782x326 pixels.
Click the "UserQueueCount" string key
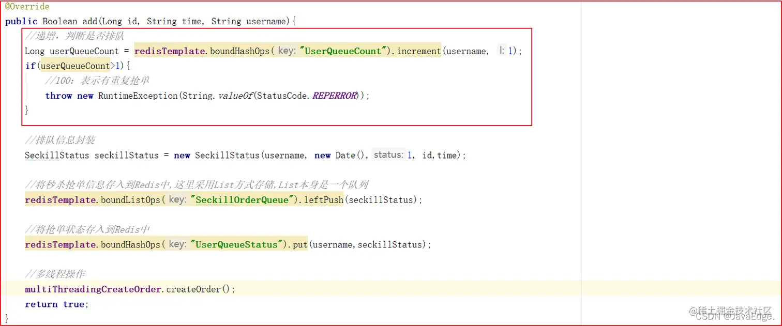click(344, 51)
